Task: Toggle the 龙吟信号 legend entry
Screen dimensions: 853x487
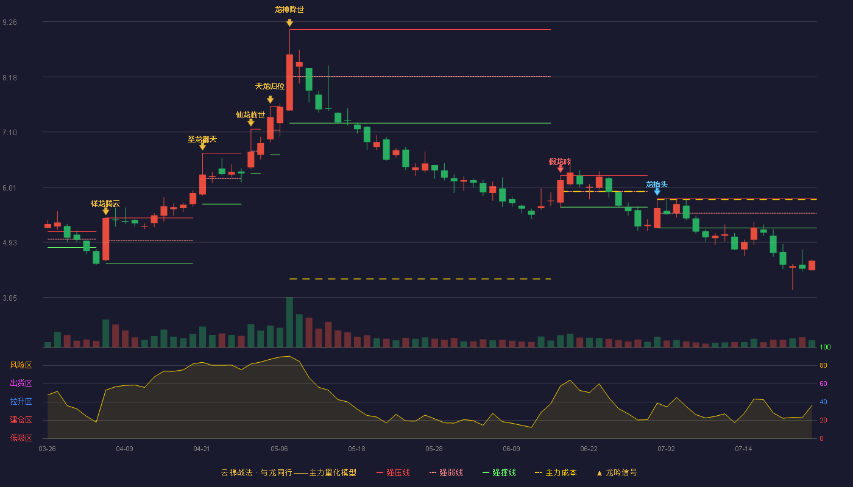Action: pos(617,472)
